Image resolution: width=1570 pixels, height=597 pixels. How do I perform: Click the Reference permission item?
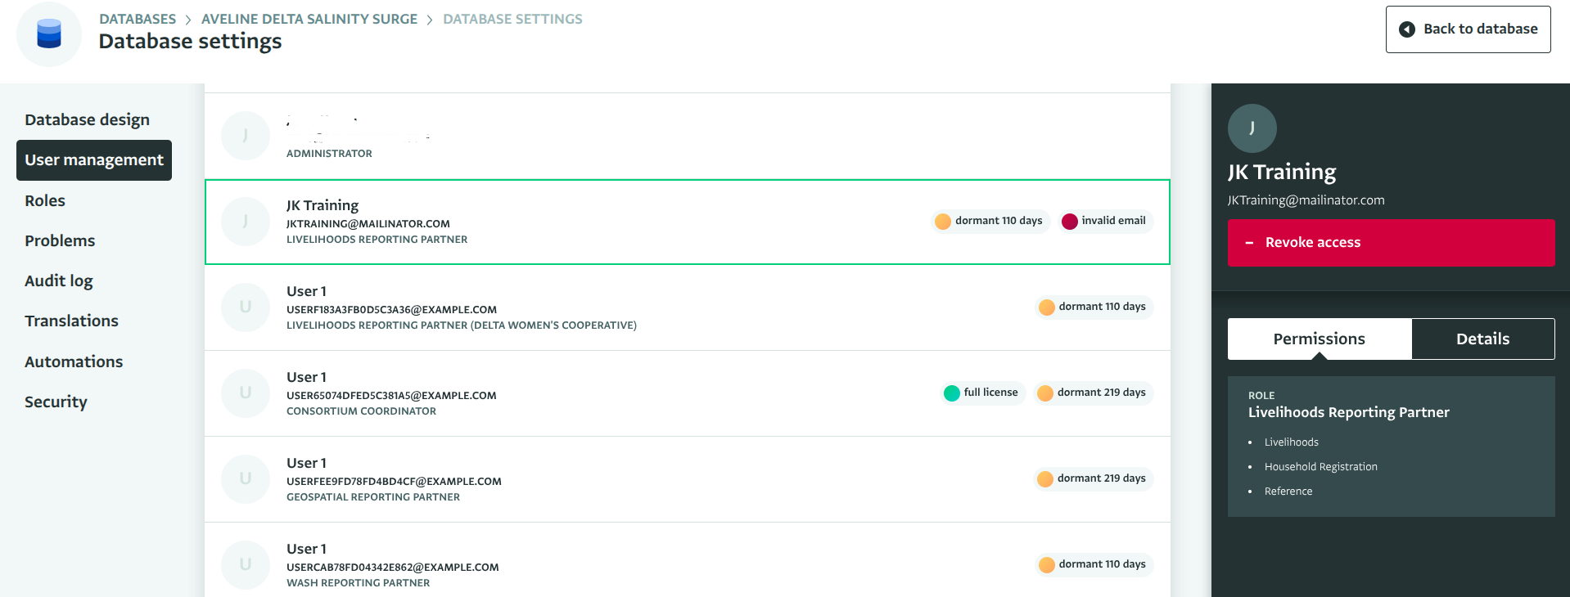1288,492
